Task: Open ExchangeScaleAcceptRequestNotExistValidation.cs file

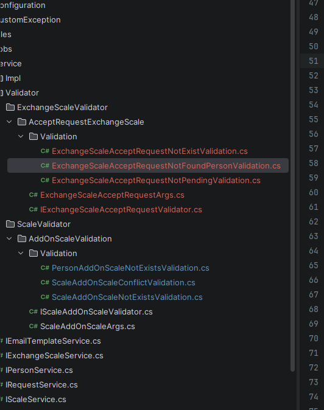Action: [x=150, y=151]
